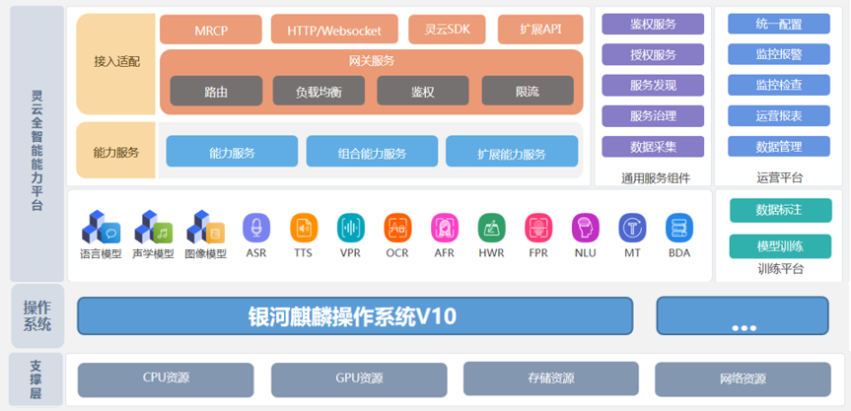Click the blue 能力服务 box
Viewport: 851px width, 411px height.
pos(232,151)
